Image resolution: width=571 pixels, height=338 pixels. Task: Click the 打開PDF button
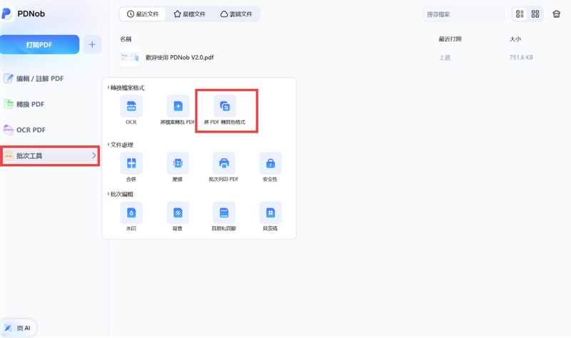pyautogui.click(x=39, y=45)
